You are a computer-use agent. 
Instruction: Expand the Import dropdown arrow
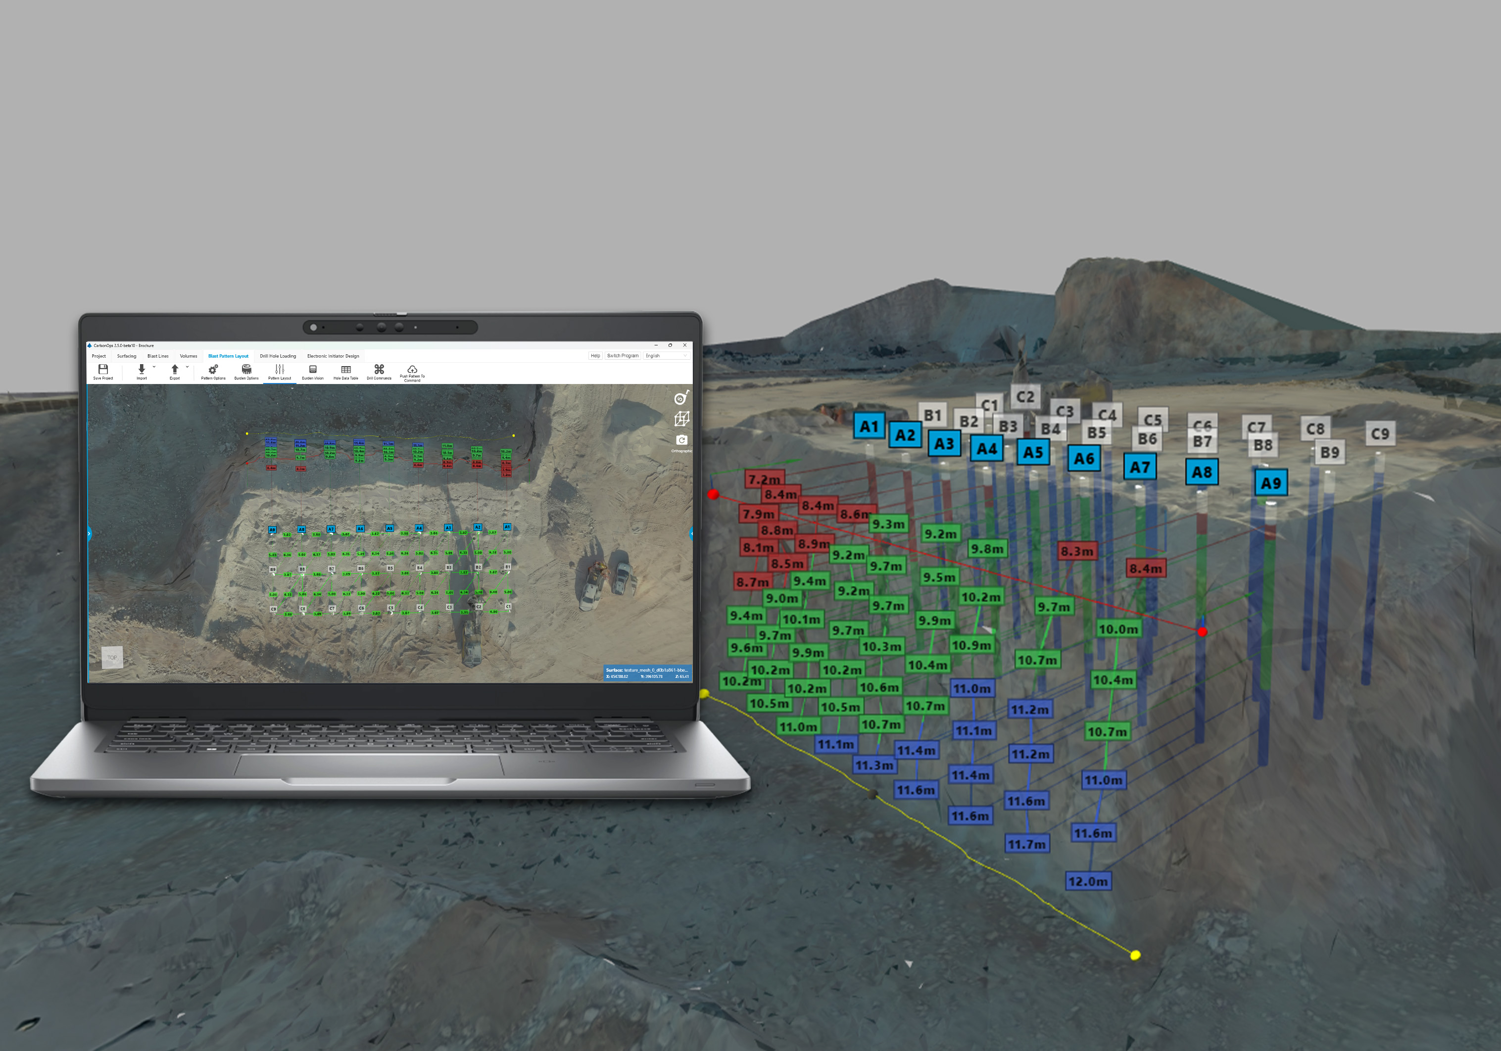click(154, 367)
